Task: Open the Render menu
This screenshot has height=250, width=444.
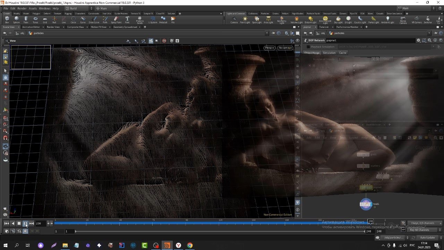Action: [x=22, y=8]
